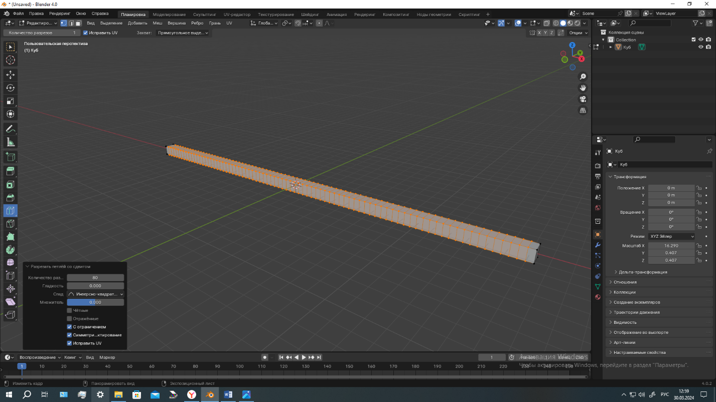Select the Measure tool
716x402 pixels.
point(10,143)
